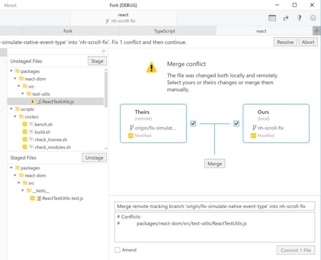Click the Merge button

(215, 163)
